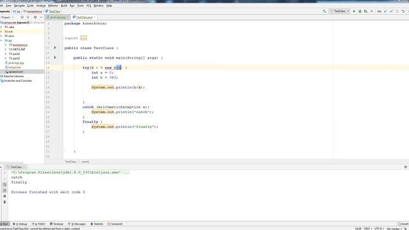Expand the pack2 package

pos(6,58)
